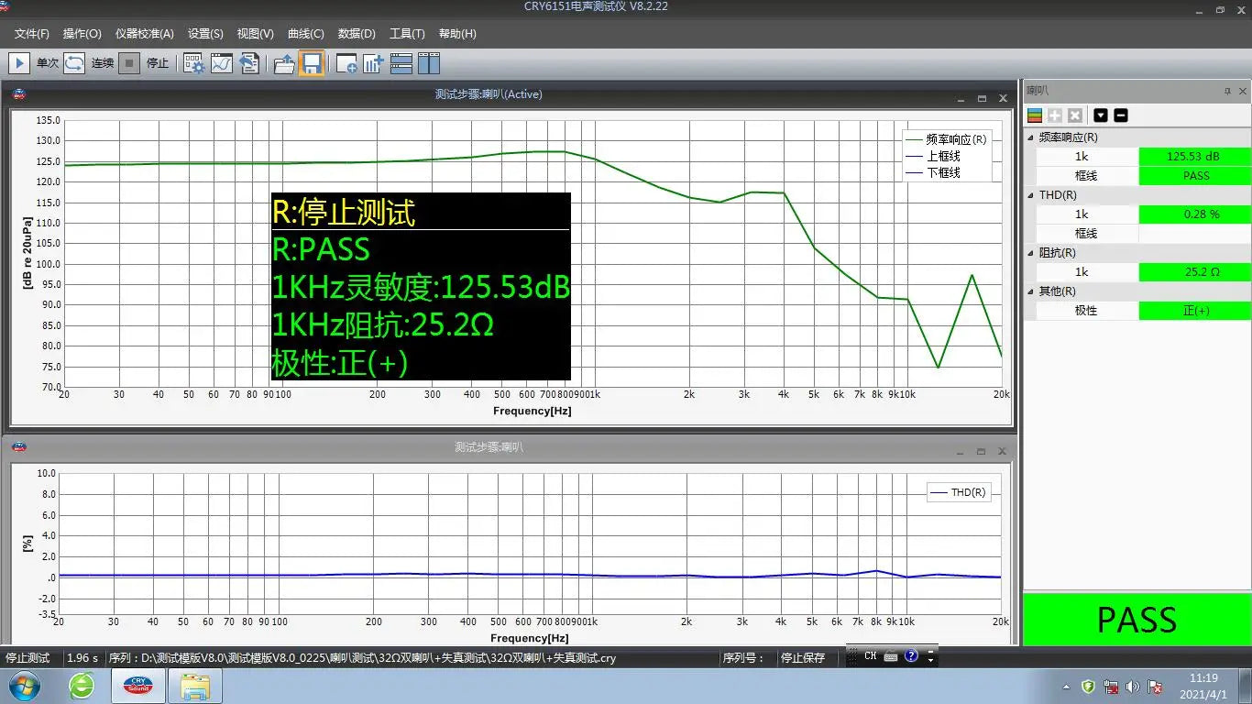
Task: Click the open folder icon in toolbar
Action: pos(284,63)
